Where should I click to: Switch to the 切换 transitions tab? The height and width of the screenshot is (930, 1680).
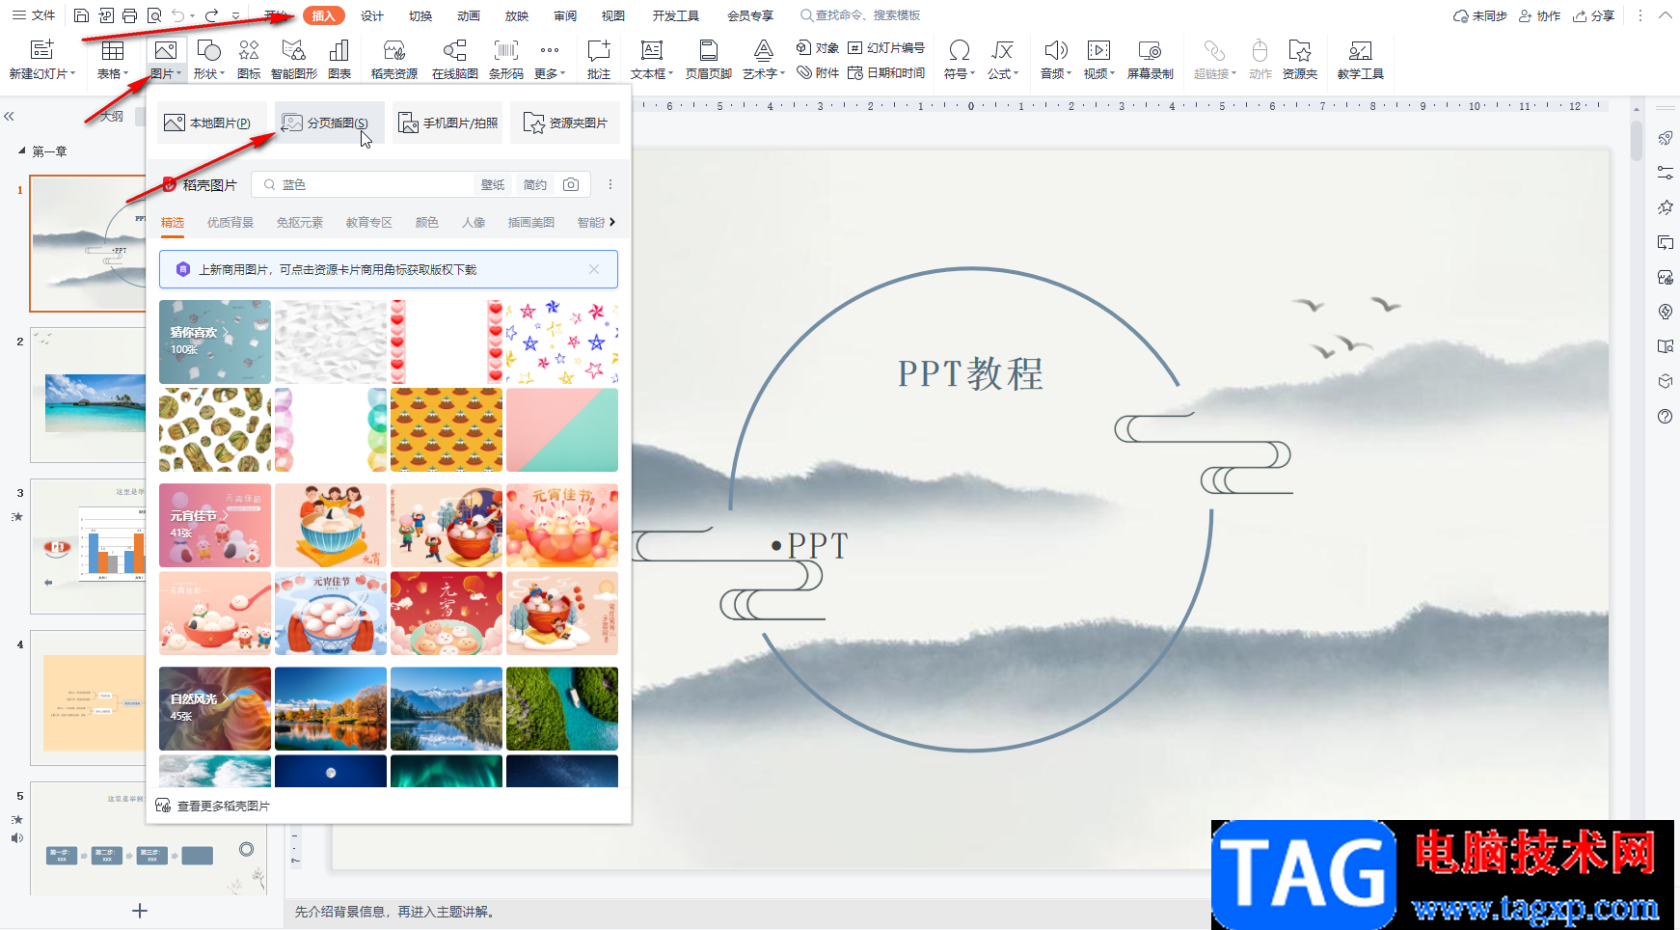coord(420,15)
